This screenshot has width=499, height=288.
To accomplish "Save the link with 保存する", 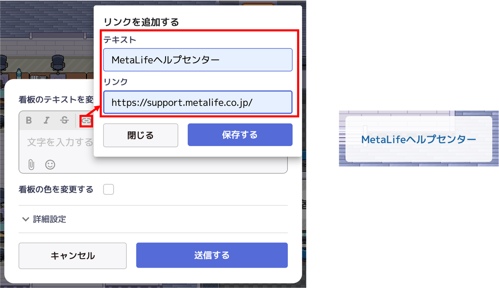I will (240, 135).
